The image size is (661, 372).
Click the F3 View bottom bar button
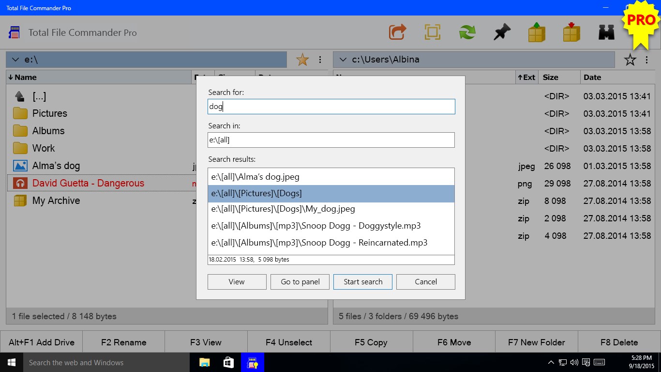coord(206,342)
